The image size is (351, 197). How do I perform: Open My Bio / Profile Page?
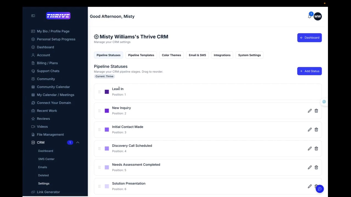(x=53, y=31)
